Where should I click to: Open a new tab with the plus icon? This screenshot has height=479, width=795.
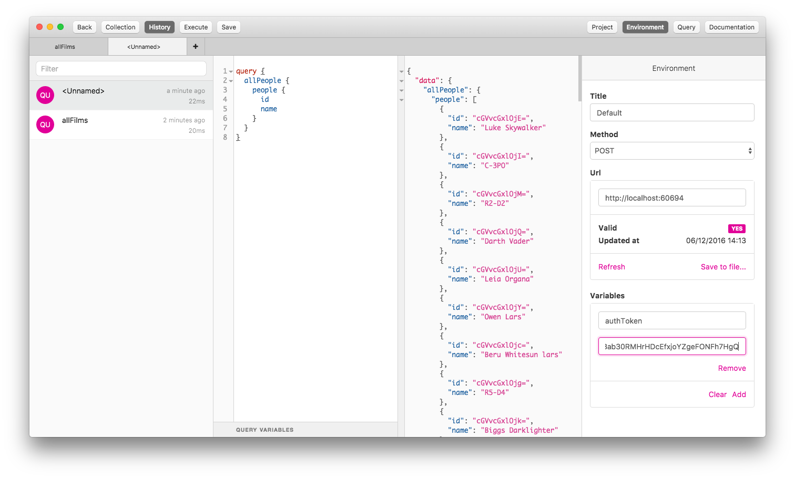coord(196,46)
